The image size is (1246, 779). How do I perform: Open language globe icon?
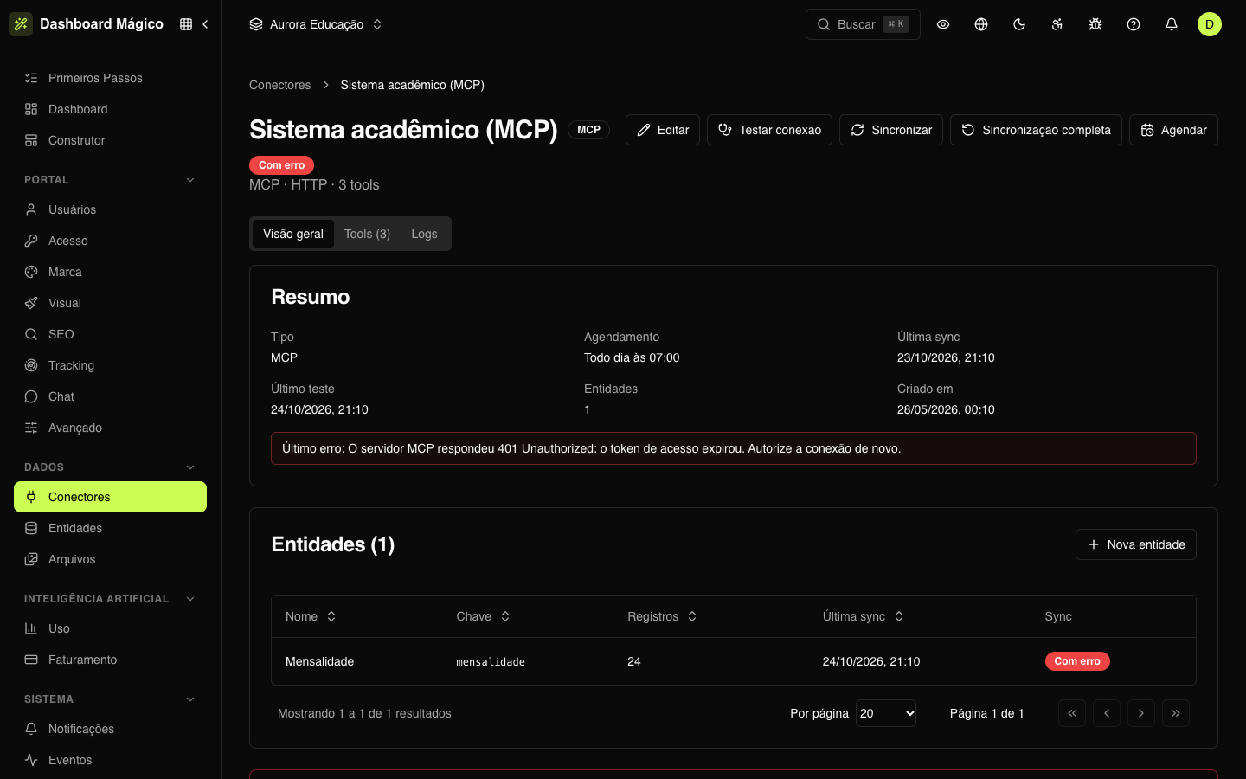point(981,24)
